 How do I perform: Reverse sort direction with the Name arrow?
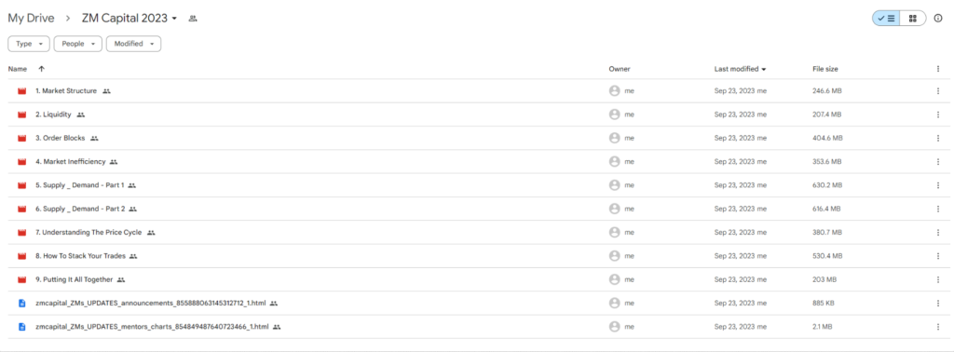tap(41, 69)
